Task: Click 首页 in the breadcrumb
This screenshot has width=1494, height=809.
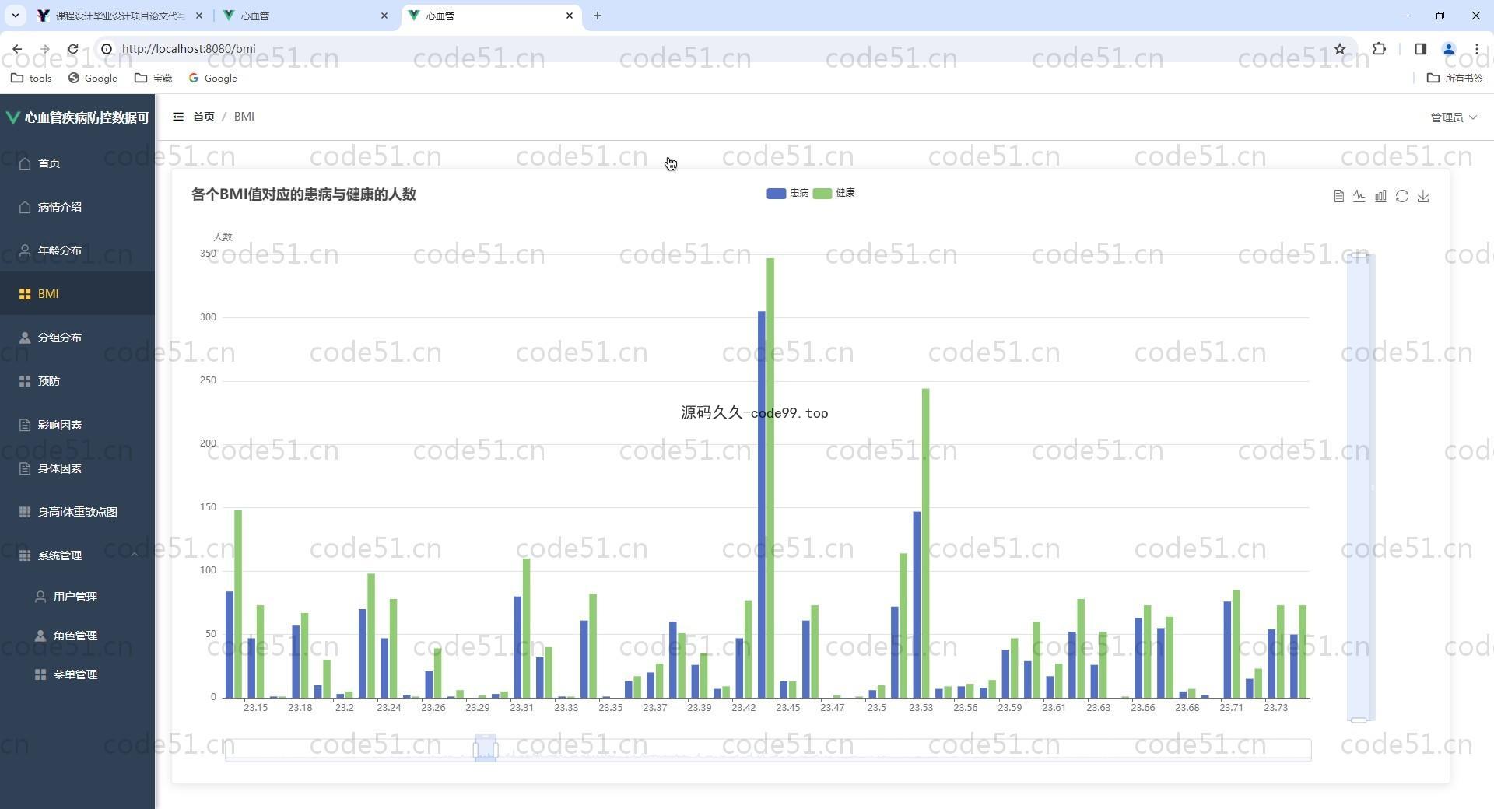Action: tap(204, 117)
